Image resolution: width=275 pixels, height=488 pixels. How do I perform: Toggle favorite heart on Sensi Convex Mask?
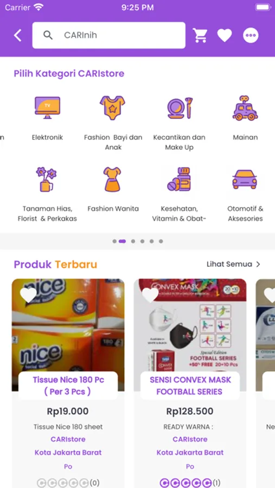click(x=150, y=295)
